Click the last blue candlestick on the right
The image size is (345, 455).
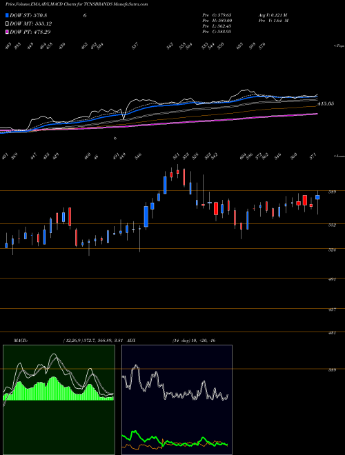click(317, 197)
